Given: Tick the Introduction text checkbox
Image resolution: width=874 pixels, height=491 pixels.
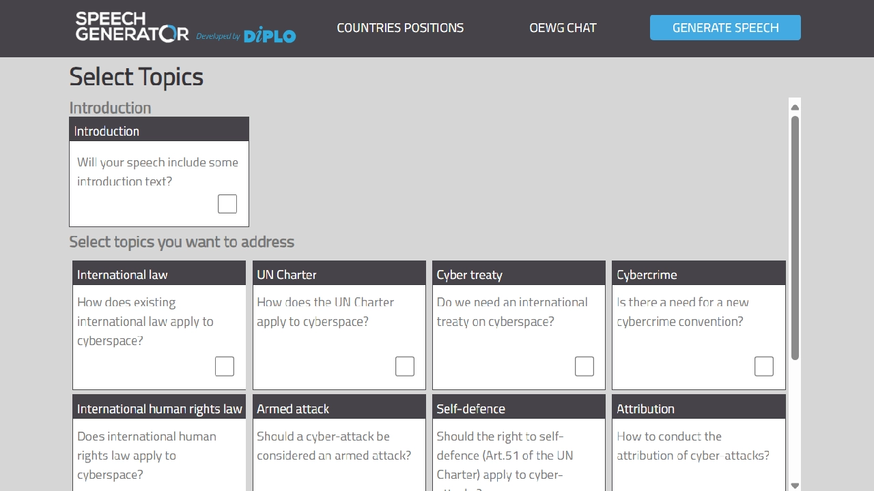Looking at the screenshot, I should pos(227,204).
